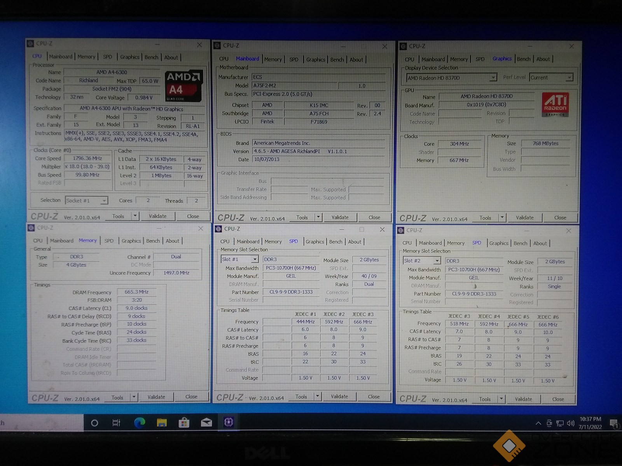Click Uncore Frequency 1497.0 MHz value

pos(176,273)
